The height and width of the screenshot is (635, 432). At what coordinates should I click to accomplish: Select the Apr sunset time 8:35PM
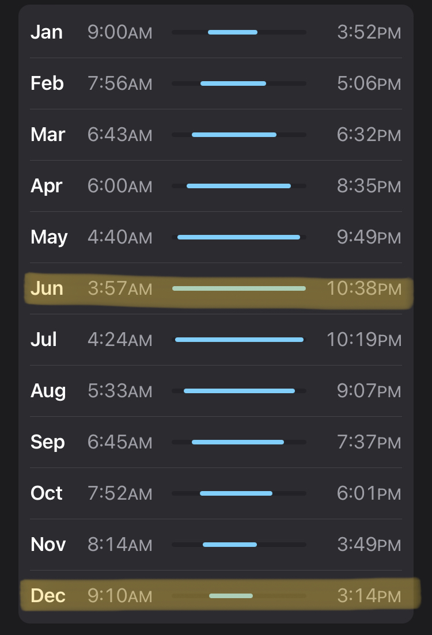click(369, 186)
